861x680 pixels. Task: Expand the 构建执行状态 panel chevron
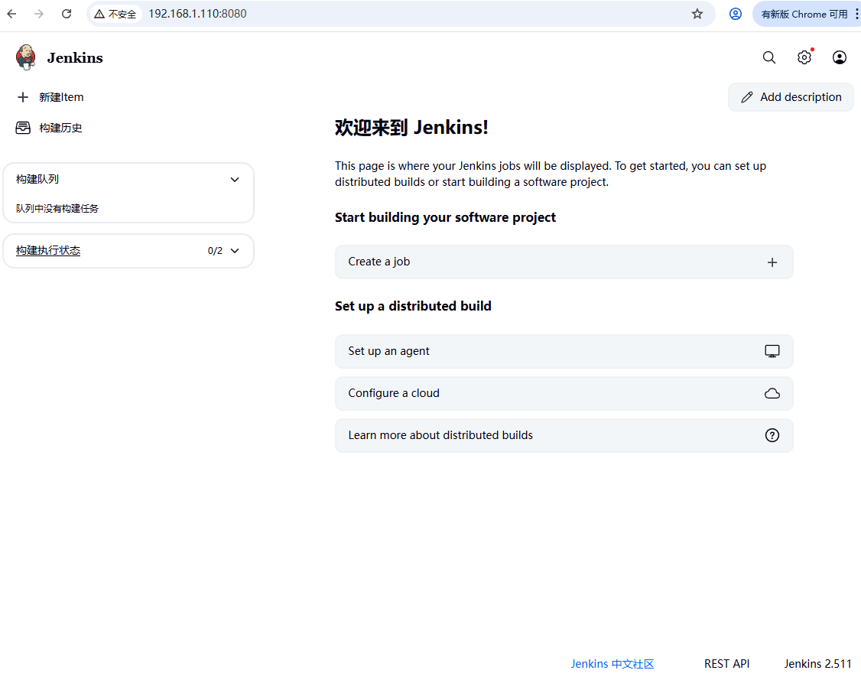[x=235, y=251]
